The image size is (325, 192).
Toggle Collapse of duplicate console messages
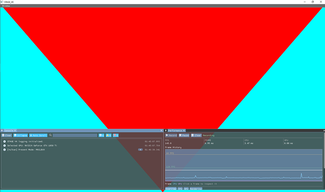[x=21, y=135]
